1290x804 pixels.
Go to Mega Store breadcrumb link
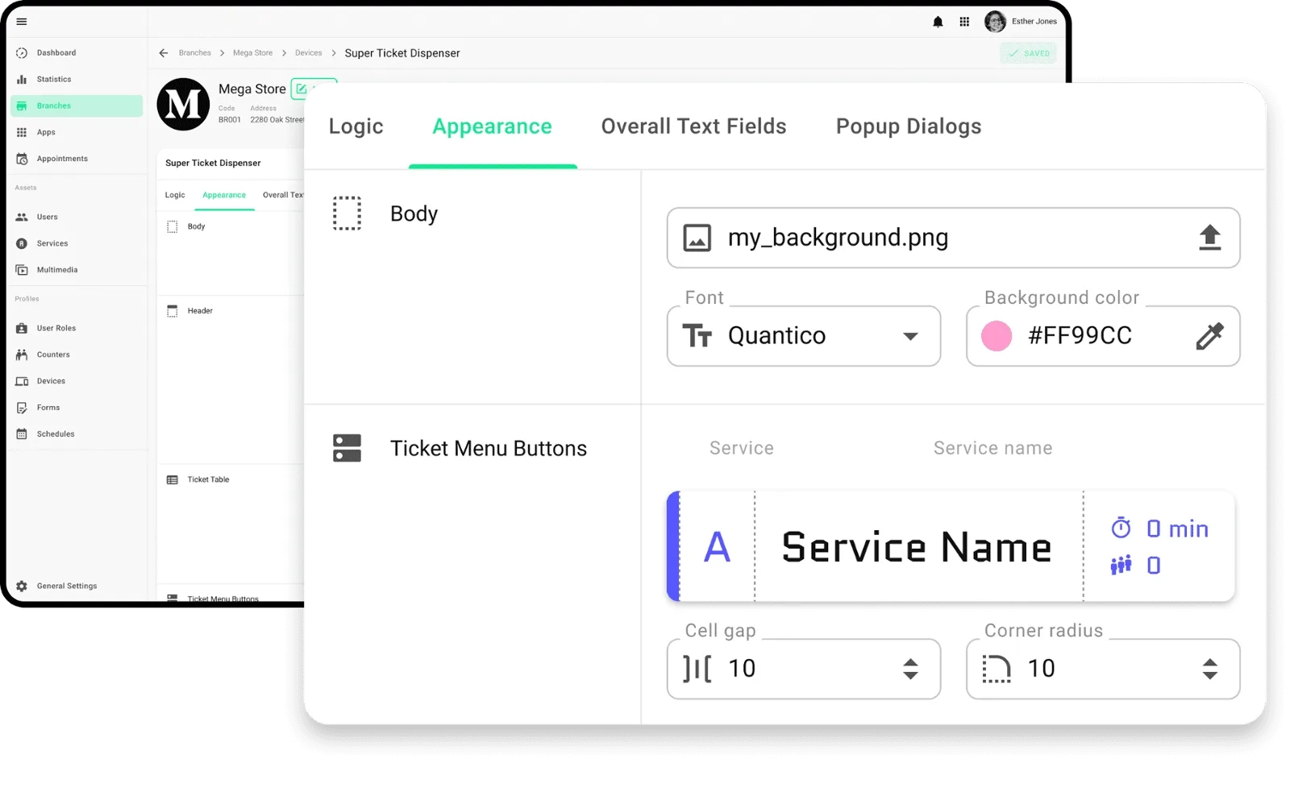pos(252,53)
